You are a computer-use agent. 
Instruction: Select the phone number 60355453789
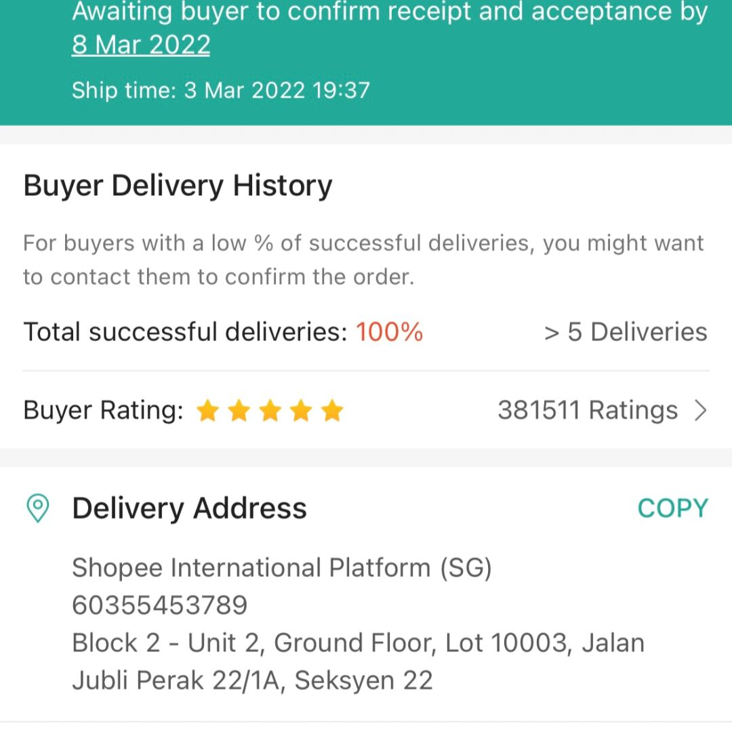[160, 605]
